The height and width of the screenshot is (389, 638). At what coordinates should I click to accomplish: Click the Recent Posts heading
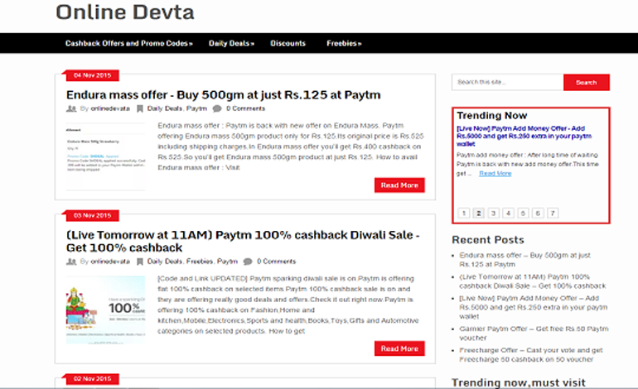pos(488,240)
